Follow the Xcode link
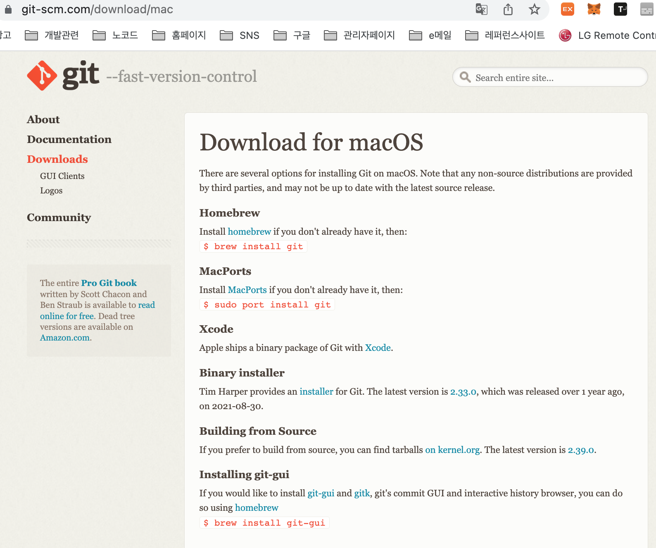 [x=378, y=348]
